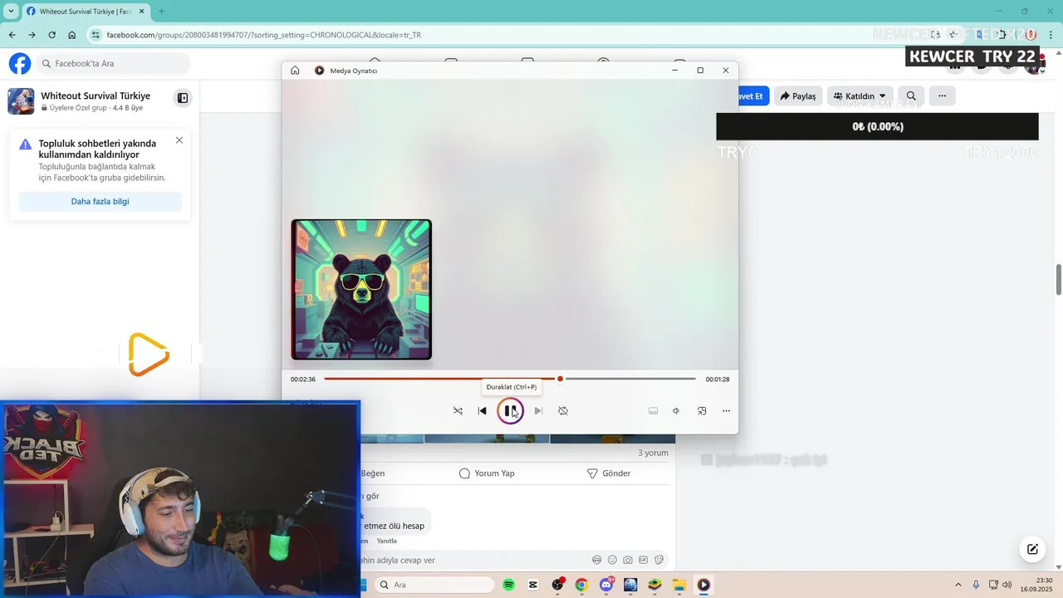Switch media player to mini player view
This screenshot has width=1063, height=598.
tap(702, 411)
